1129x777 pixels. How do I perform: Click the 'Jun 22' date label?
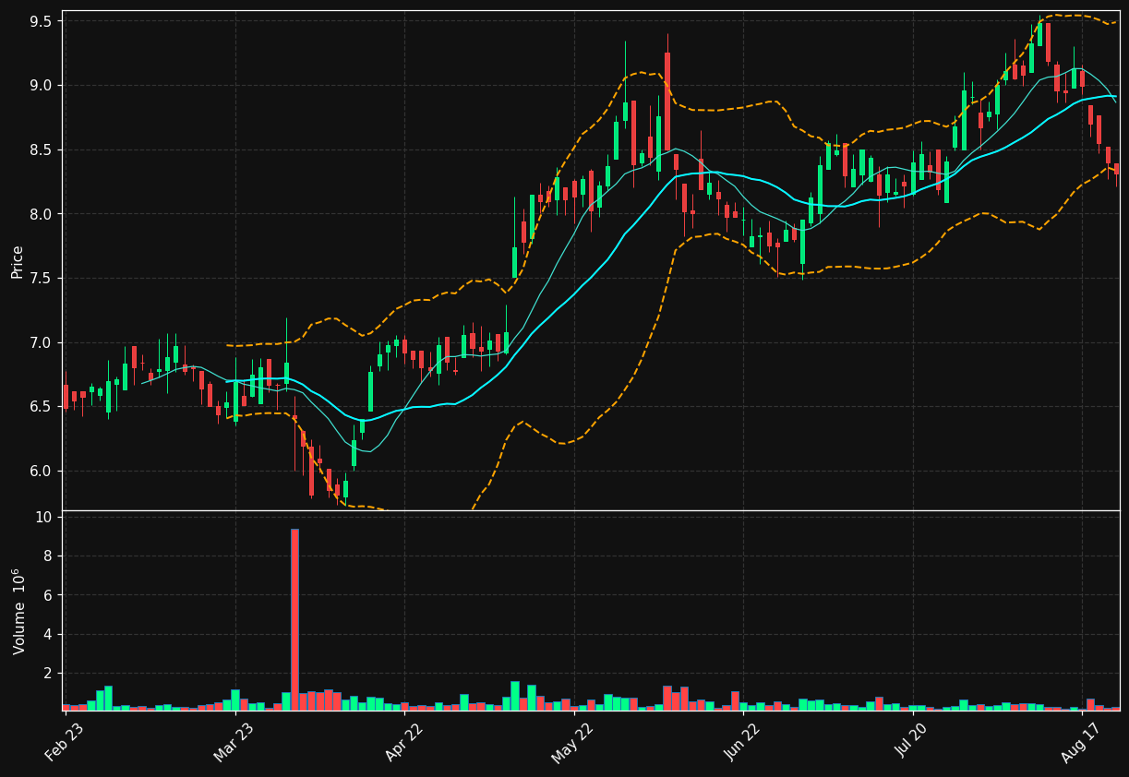pyautogui.click(x=742, y=741)
